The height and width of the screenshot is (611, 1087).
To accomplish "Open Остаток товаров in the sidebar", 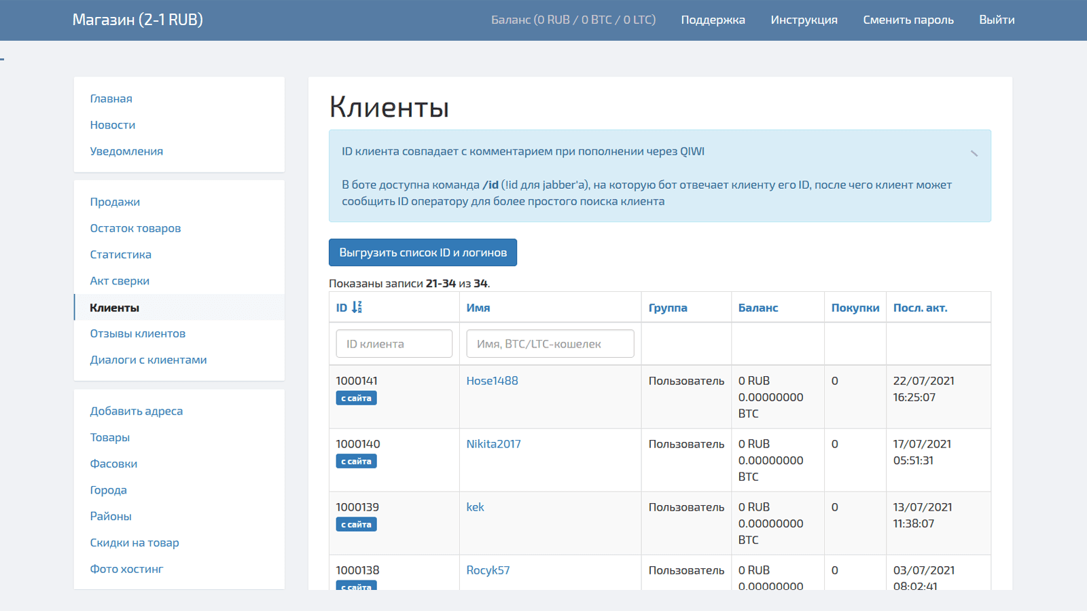I will point(135,228).
